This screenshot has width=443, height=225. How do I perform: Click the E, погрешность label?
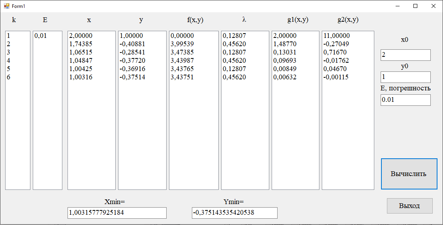click(405, 88)
